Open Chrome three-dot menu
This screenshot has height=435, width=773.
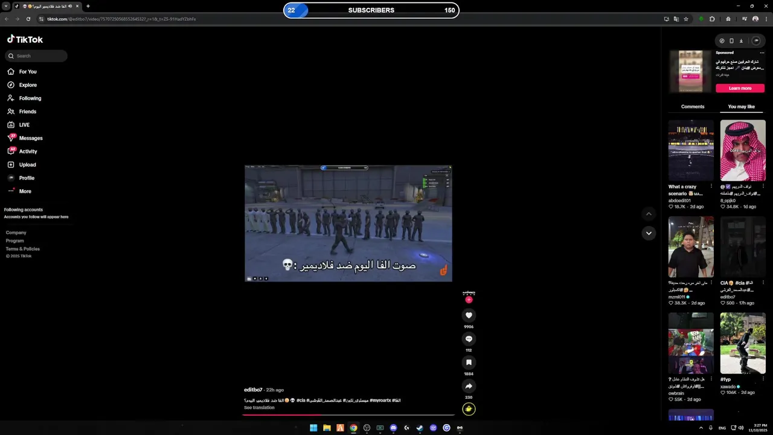(766, 19)
